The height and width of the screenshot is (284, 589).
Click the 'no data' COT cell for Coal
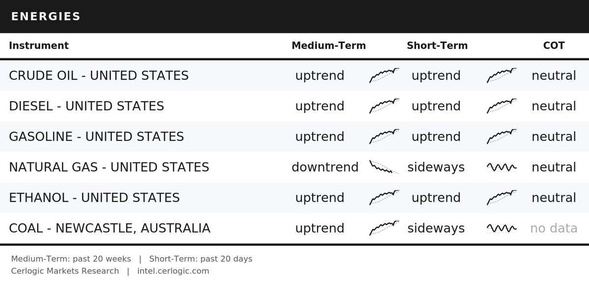pyautogui.click(x=554, y=228)
